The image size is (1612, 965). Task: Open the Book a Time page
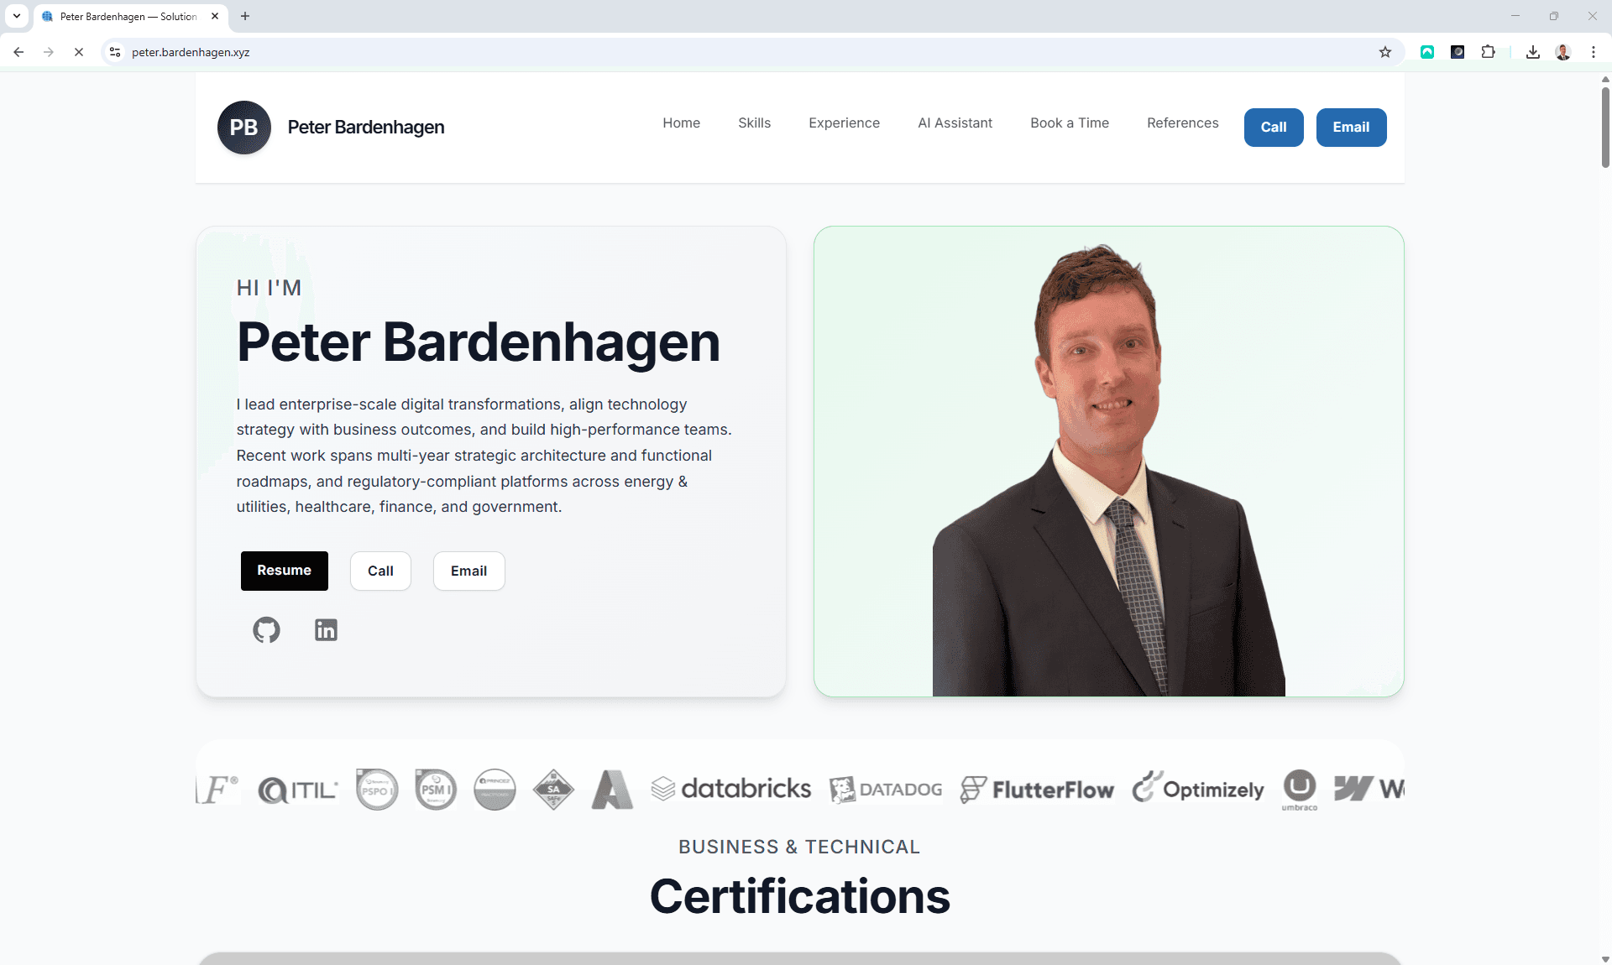1069,123
